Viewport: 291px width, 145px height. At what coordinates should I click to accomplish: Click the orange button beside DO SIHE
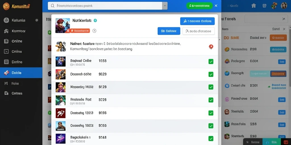[x=278, y=38]
